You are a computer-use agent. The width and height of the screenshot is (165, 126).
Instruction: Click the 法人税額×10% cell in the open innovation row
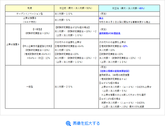(76, 14)
